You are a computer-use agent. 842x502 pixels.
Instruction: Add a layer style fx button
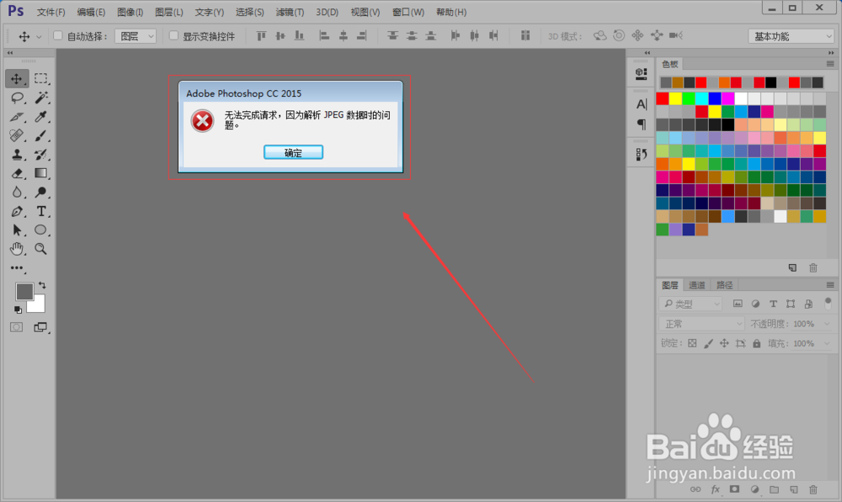tap(715, 489)
